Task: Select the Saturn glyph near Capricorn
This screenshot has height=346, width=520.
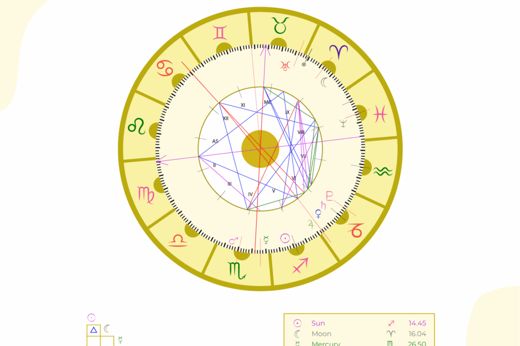Action: [x=323, y=205]
